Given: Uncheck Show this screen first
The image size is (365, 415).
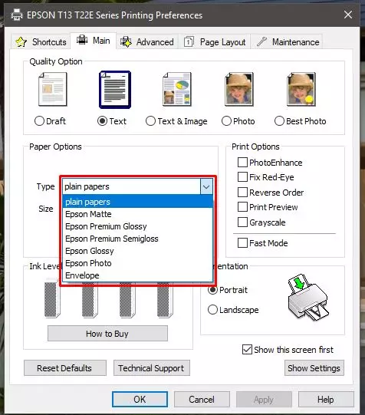Looking at the screenshot, I should coord(247,349).
